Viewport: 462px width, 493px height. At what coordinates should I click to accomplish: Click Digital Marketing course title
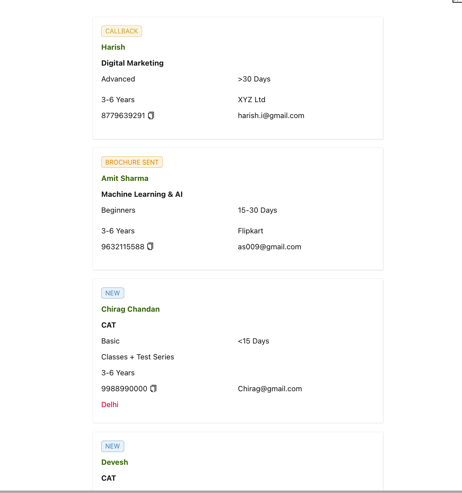tap(132, 63)
